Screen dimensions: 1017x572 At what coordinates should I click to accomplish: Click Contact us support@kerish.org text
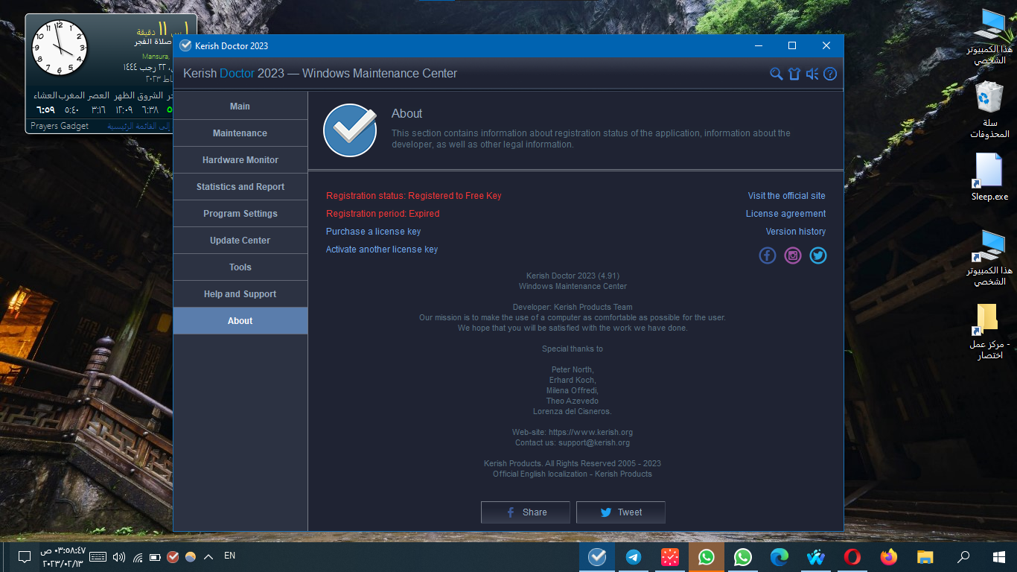pos(573,442)
